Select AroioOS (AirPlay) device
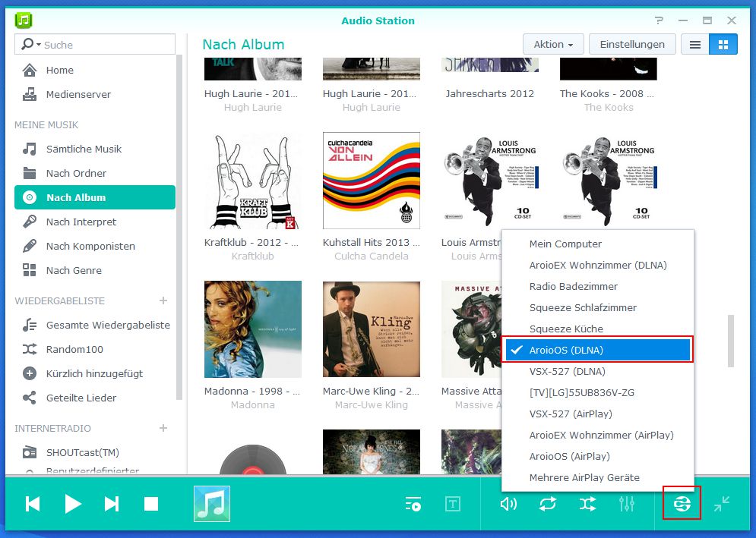 tap(598, 456)
